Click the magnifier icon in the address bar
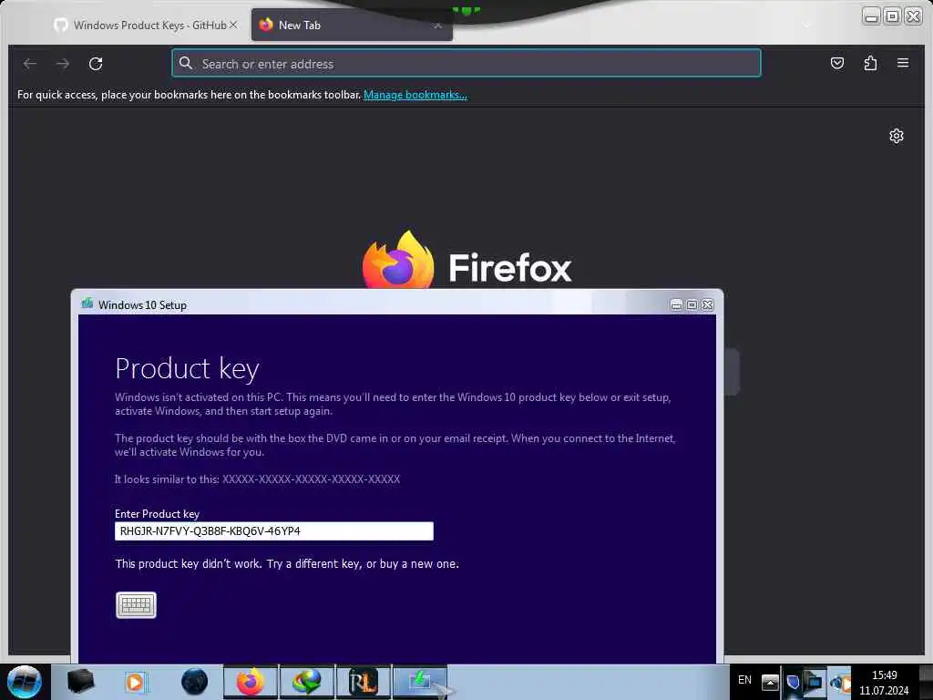 (186, 63)
